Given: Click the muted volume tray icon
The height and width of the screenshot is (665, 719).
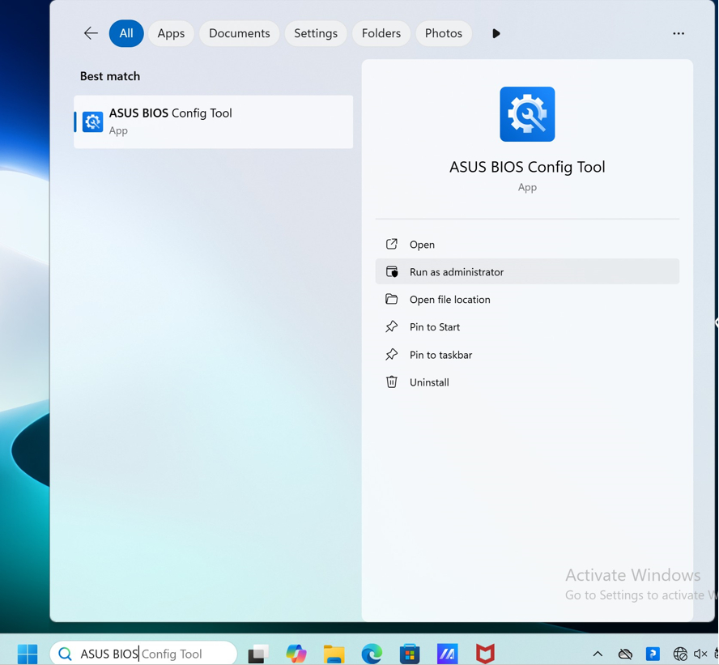Looking at the screenshot, I should pos(700,654).
